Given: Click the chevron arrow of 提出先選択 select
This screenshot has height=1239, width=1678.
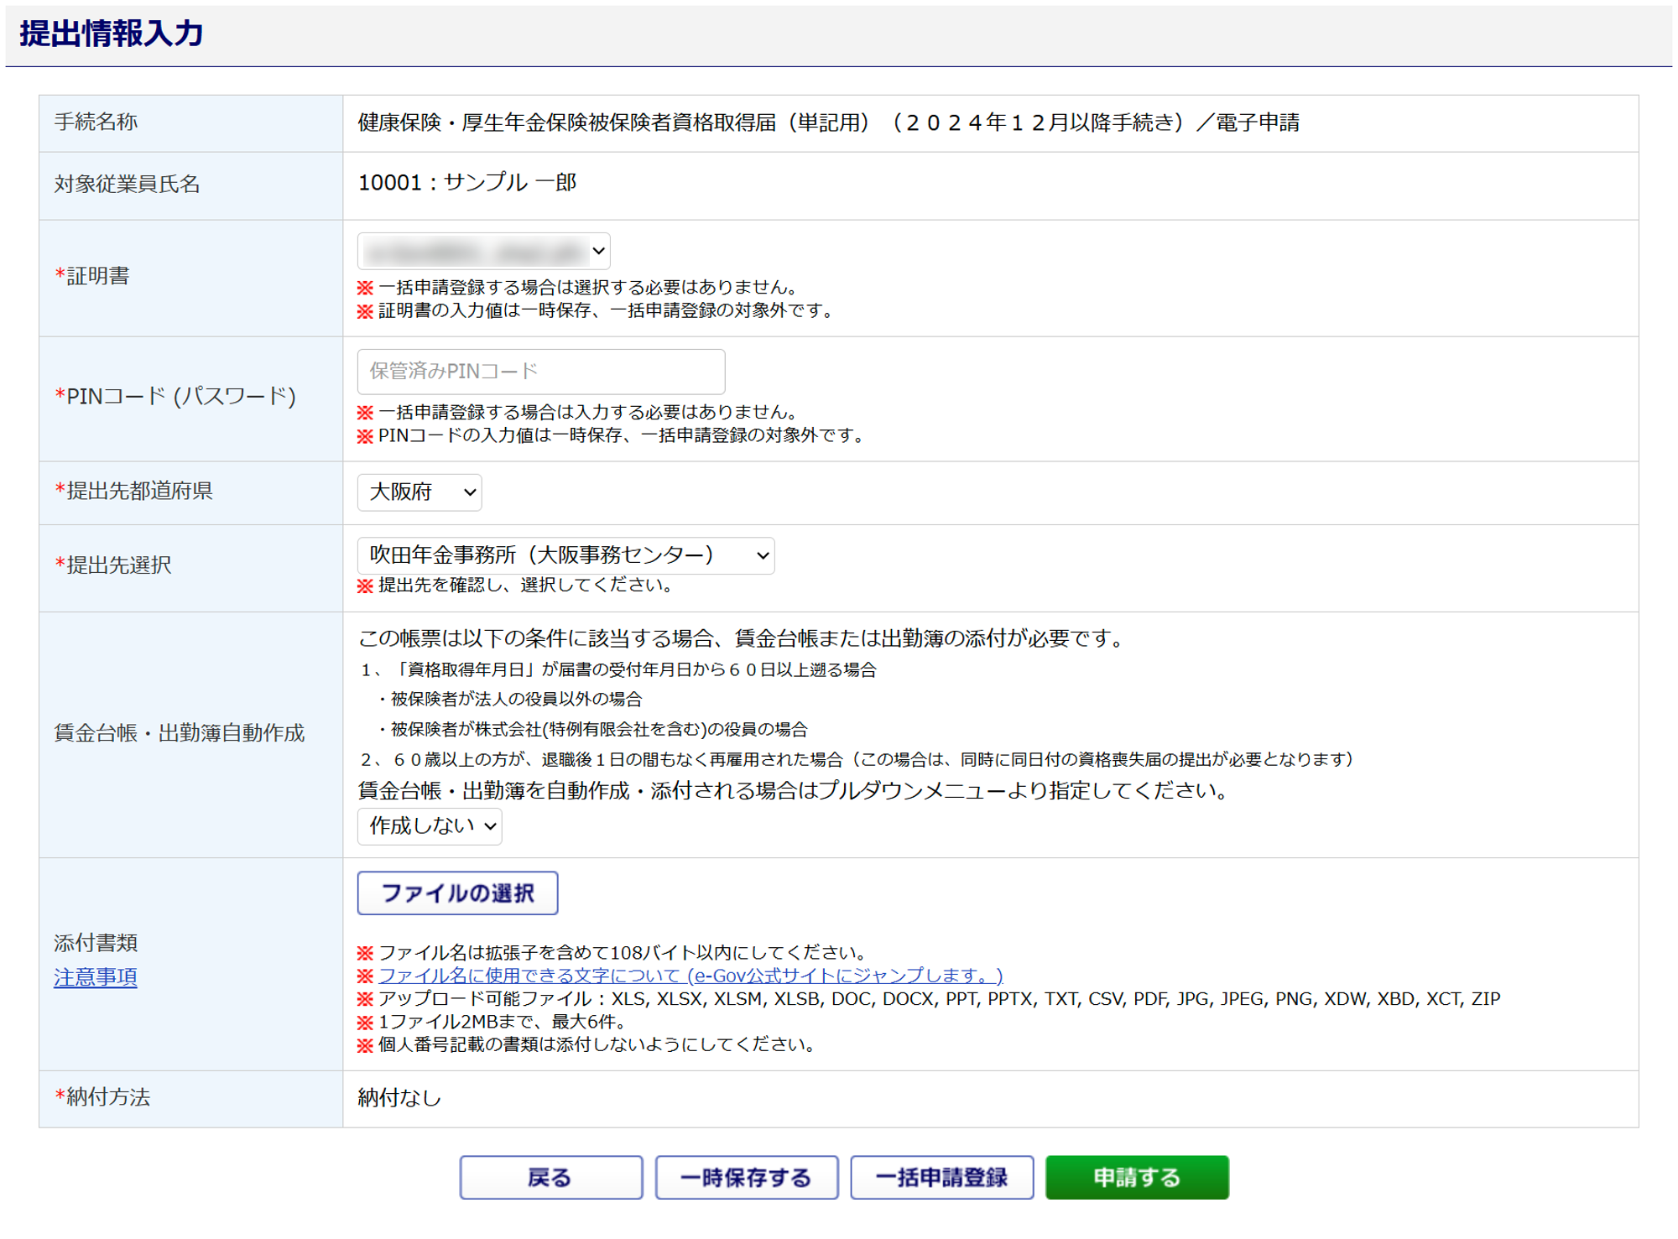Looking at the screenshot, I should click(762, 555).
